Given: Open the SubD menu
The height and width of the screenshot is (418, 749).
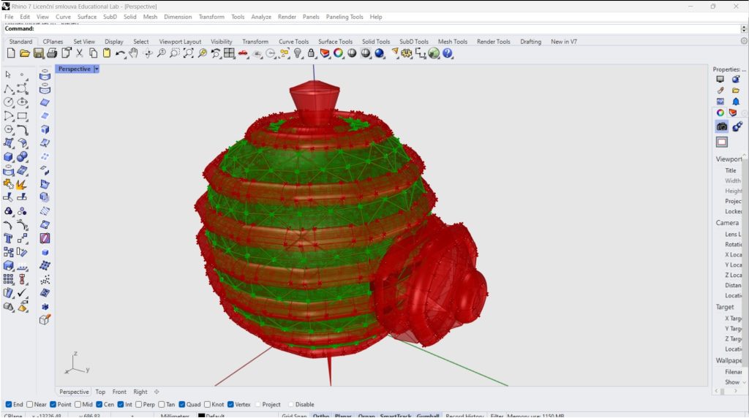Looking at the screenshot, I should click(x=110, y=17).
